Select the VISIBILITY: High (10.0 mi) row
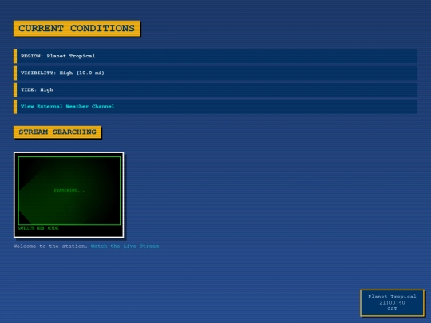The height and width of the screenshot is (323, 431). (x=215, y=73)
